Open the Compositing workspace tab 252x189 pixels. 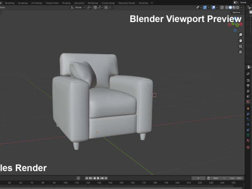pyautogui.click(x=108, y=3)
